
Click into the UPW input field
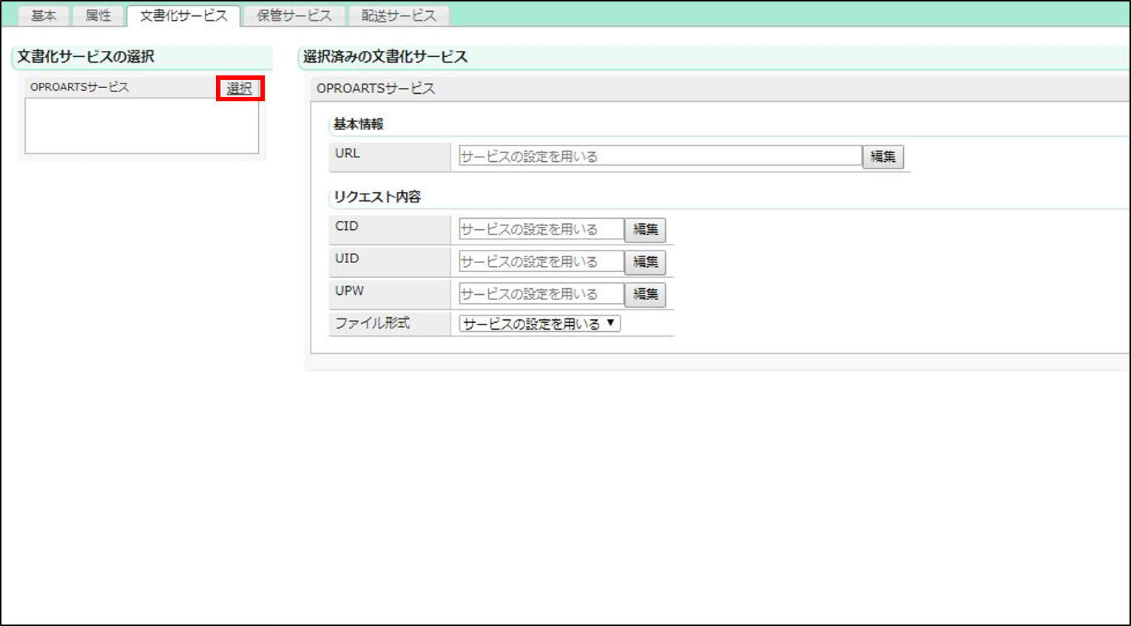pyautogui.click(x=541, y=294)
